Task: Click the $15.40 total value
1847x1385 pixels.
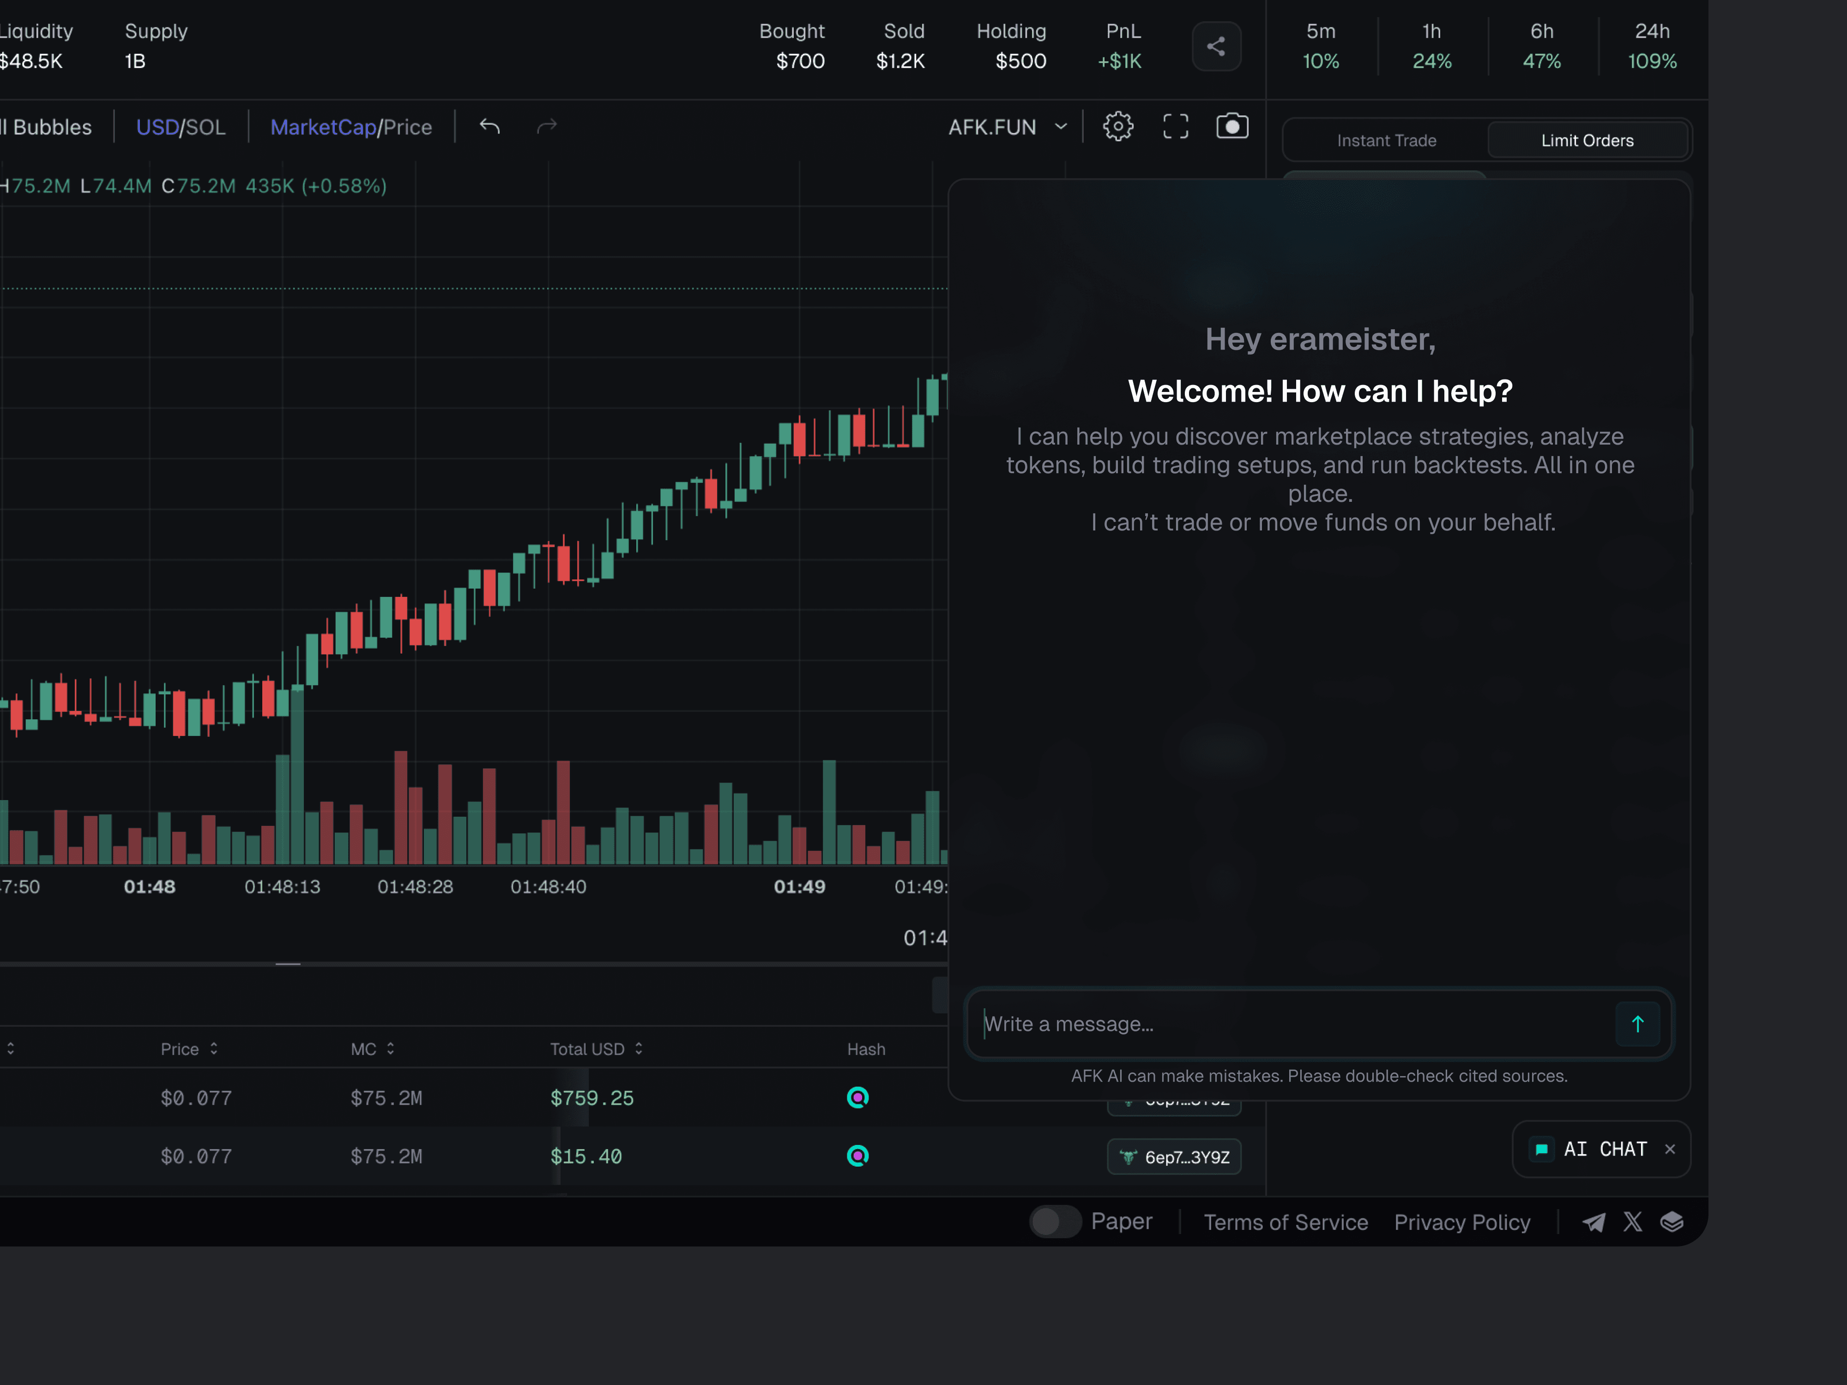Action: pyautogui.click(x=585, y=1156)
